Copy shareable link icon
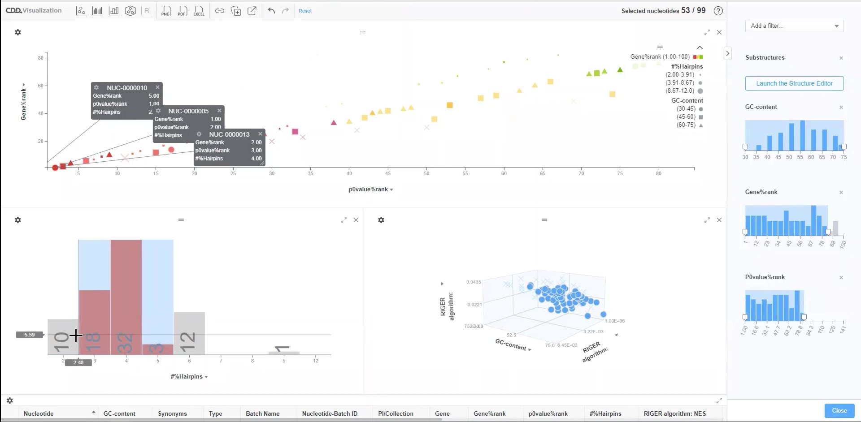This screenshot has width=861, height=422. pyautogui.click(x=219, y=11)
